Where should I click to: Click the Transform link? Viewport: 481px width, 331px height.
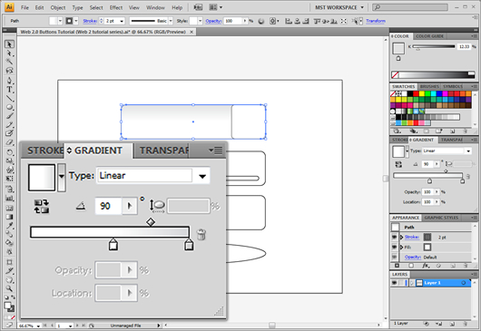[376, 21]
